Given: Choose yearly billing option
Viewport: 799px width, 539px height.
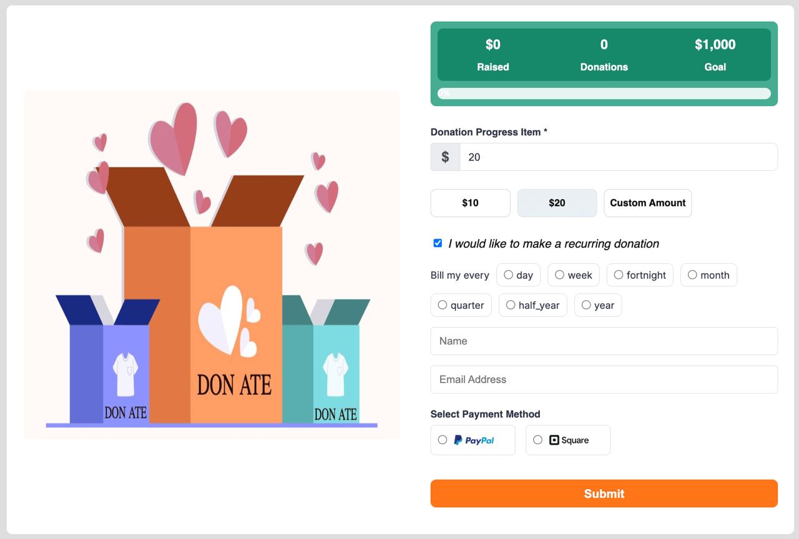Looking at the screenshot, I should click(586, 304).
